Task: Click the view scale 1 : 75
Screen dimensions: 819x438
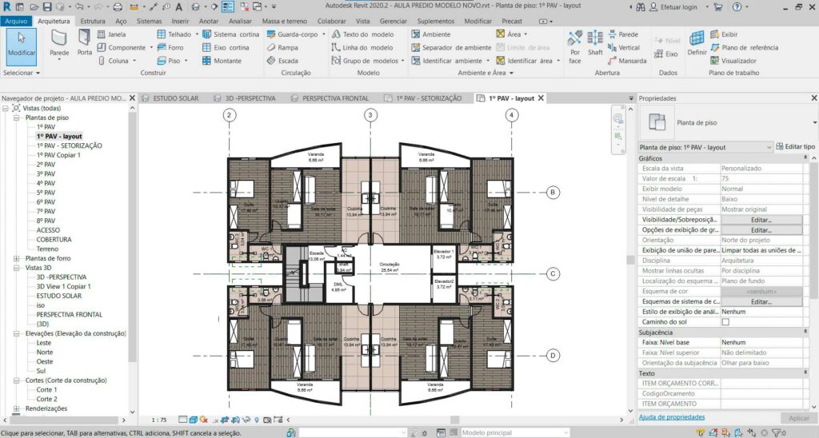Action: [159, 420]
